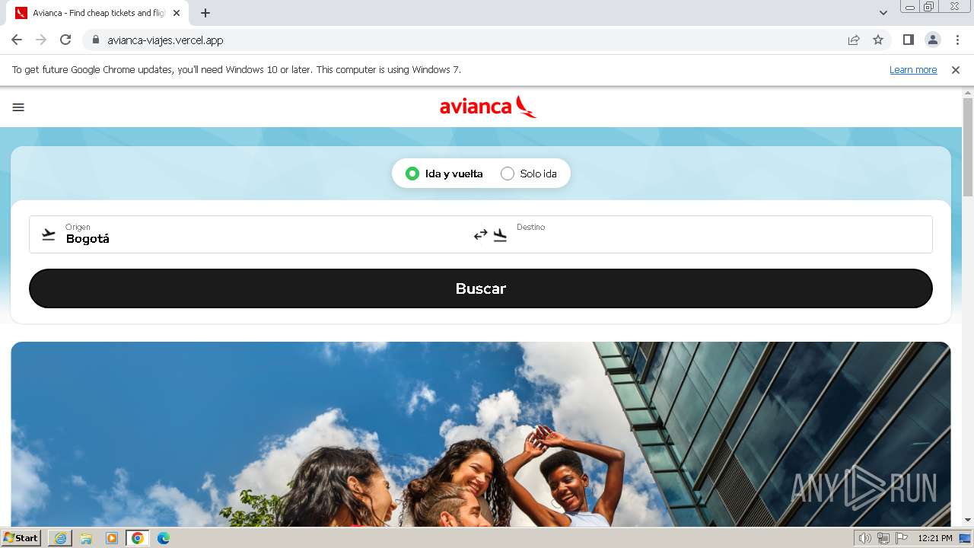Click the landing plane icon in Destino
Screen dimensions: 974x548
(500, 235)
